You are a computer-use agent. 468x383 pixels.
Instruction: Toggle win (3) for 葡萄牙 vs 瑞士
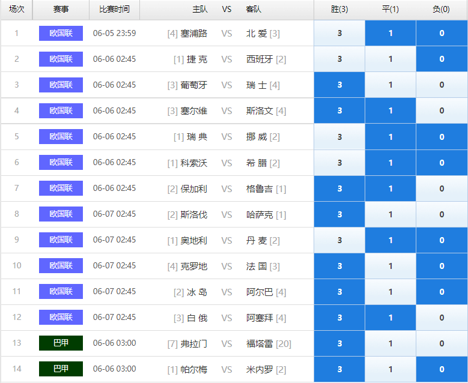coord(339,85)
